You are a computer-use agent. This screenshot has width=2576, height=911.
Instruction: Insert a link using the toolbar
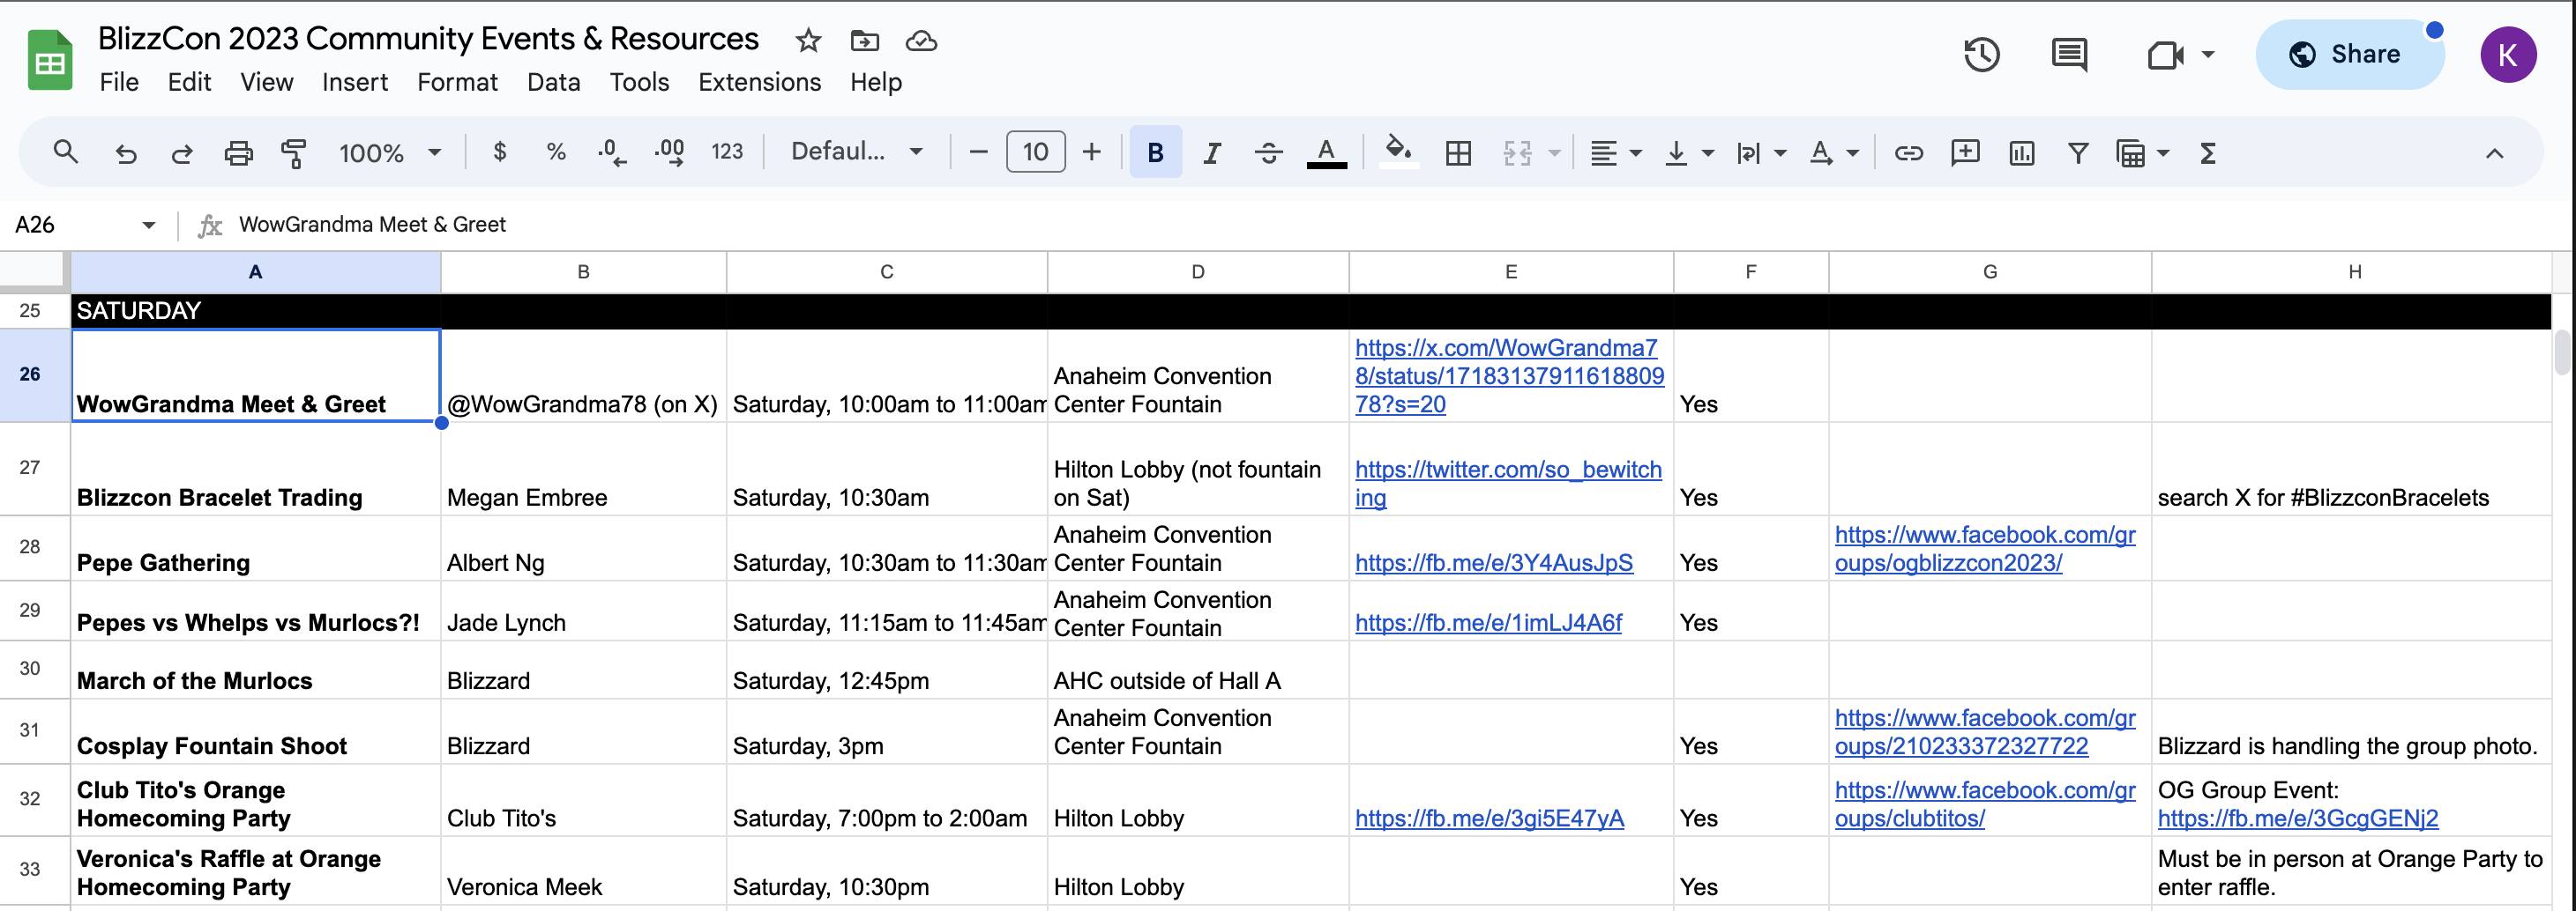click(1909, 152)
